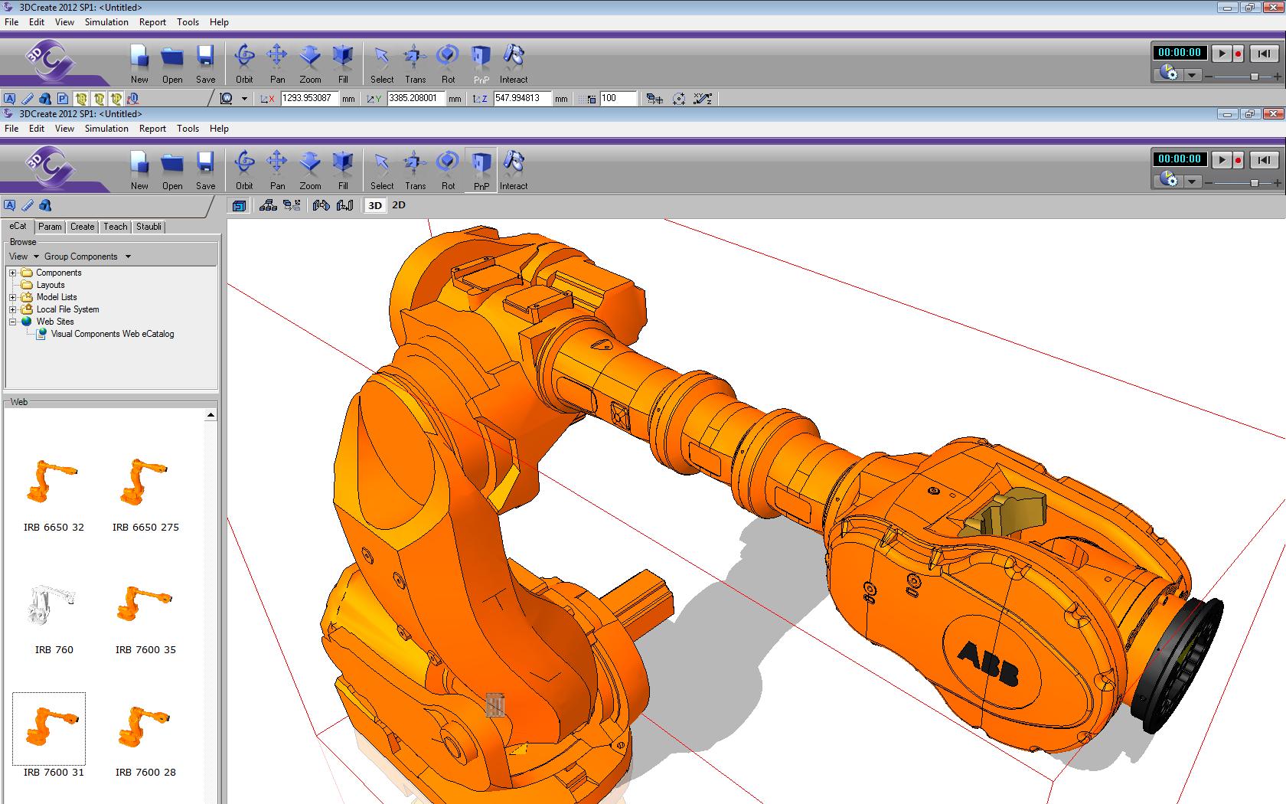
Task: Click ruler measure icon in front window
Action: 28,205
